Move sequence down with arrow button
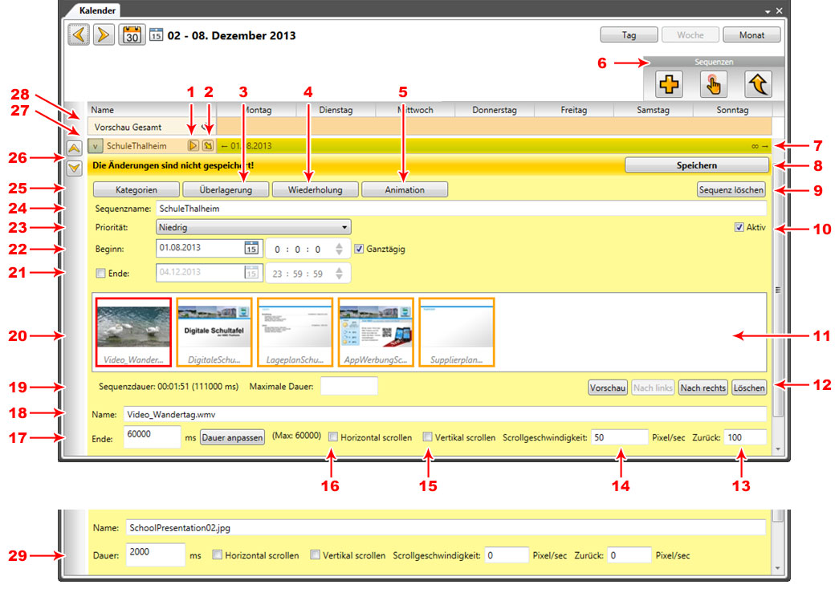 coord(74,168)
